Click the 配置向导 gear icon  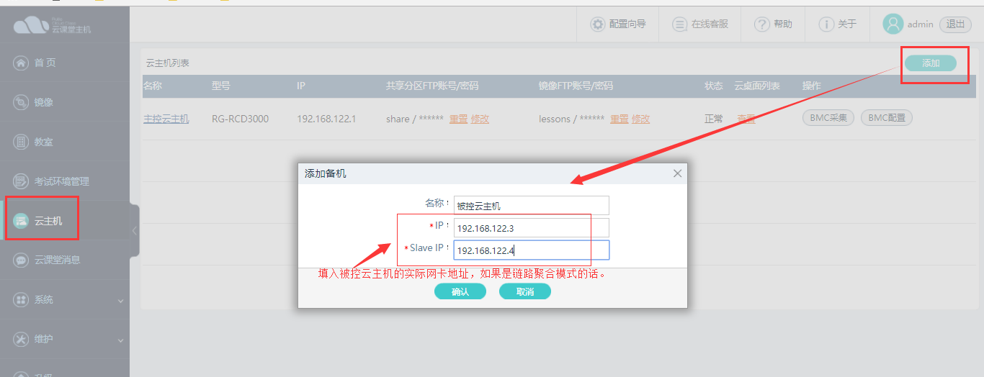click(x=598, y=24)
